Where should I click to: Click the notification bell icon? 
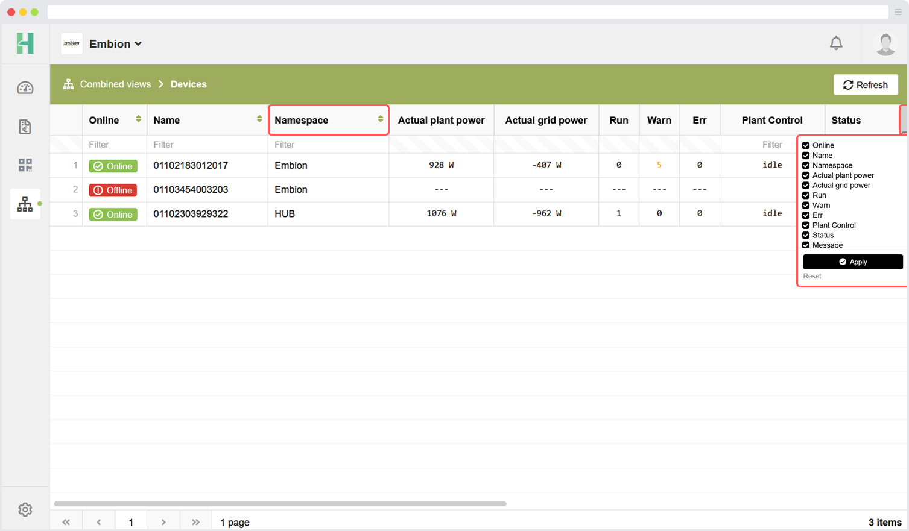(836, 43)
